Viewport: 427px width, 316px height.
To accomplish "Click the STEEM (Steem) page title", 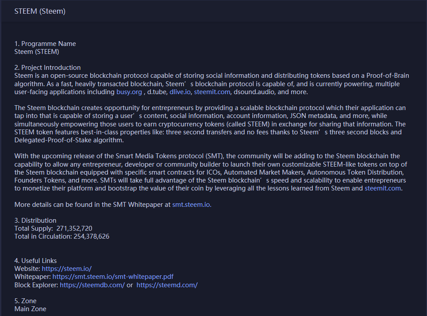I will 40,11.
